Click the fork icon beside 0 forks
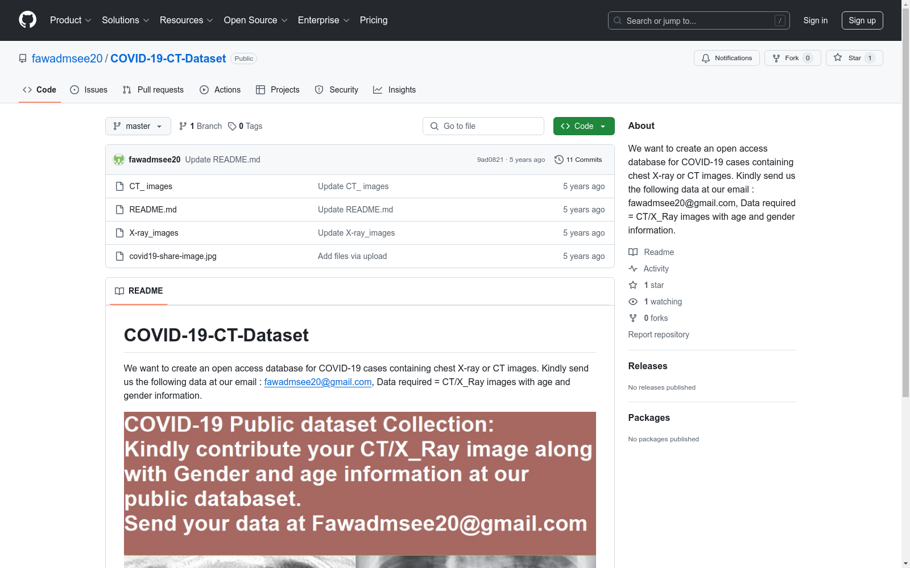The width and height of the screenshot is (910, 568). pyautogui.click(x=633, y=318)
